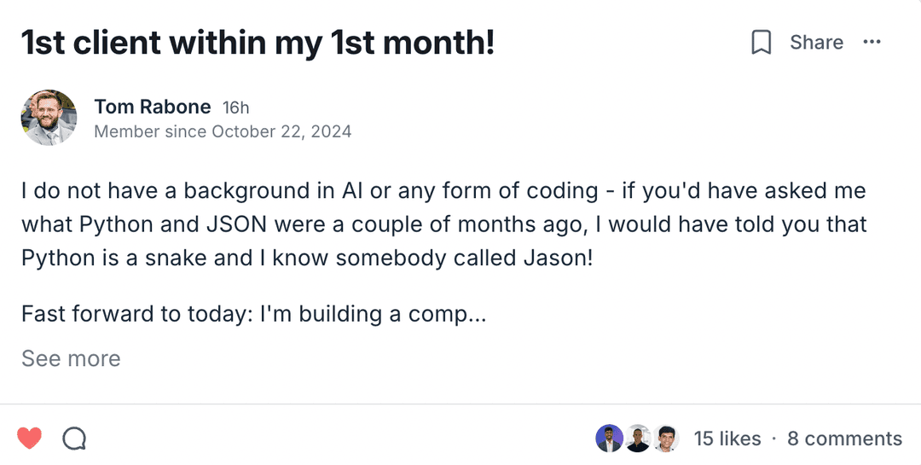The width and height of the screenshot is (921, 465).
Task: Click the last liker avatar in the stack
Action: coord(666,439)
